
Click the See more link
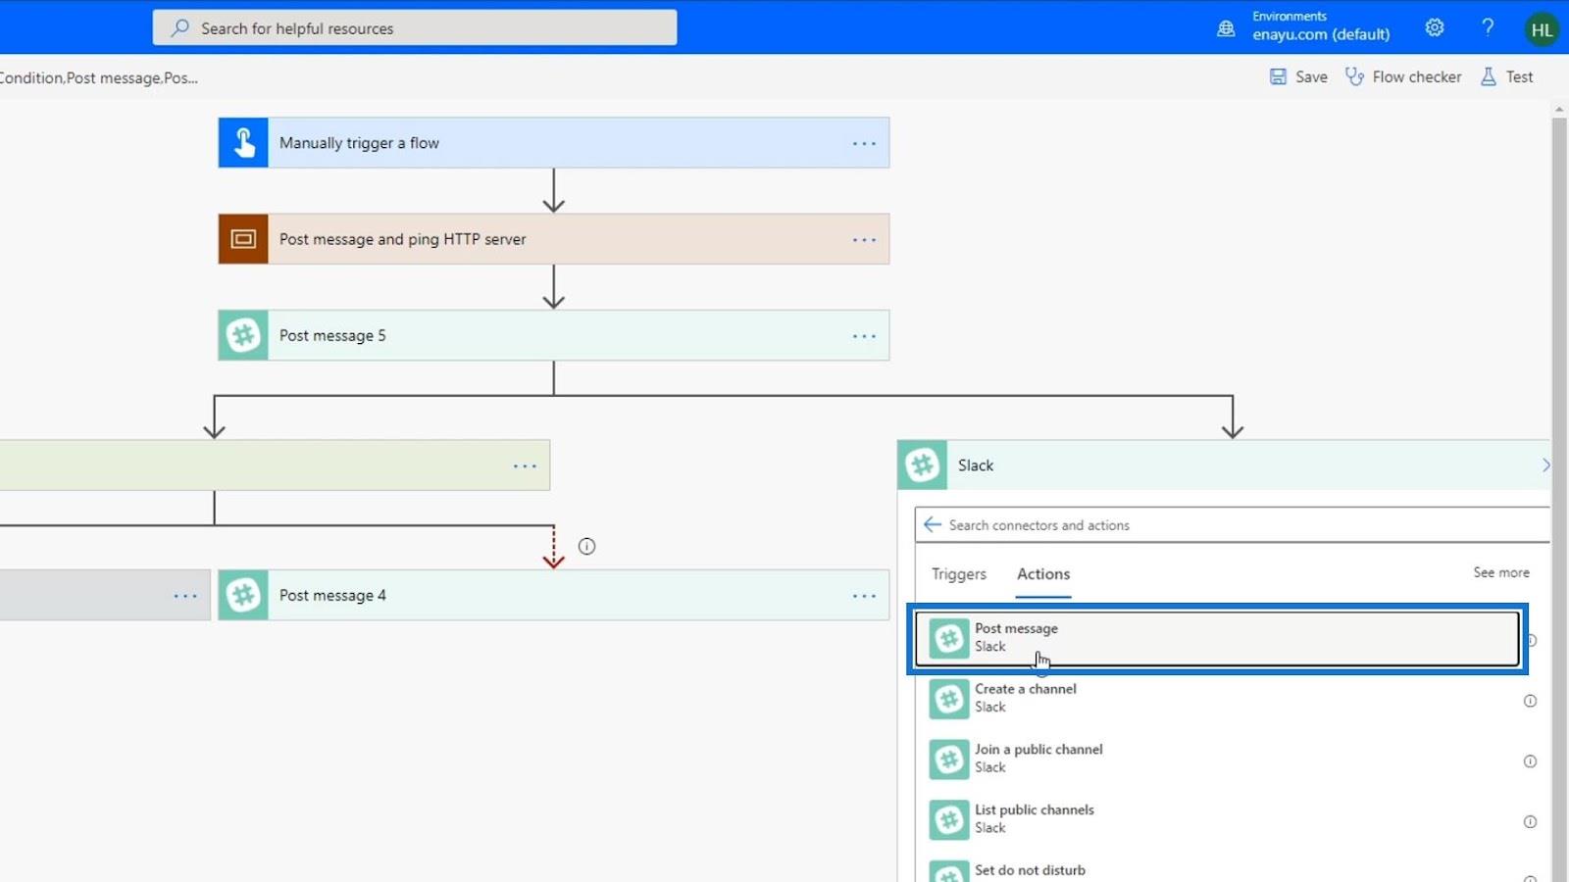tap(1501, 572)
